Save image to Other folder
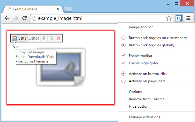The image size is (195, 122). point(34,38)
